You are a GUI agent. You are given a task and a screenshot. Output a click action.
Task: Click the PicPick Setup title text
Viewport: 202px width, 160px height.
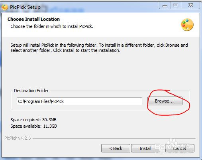tap(25, 7)
